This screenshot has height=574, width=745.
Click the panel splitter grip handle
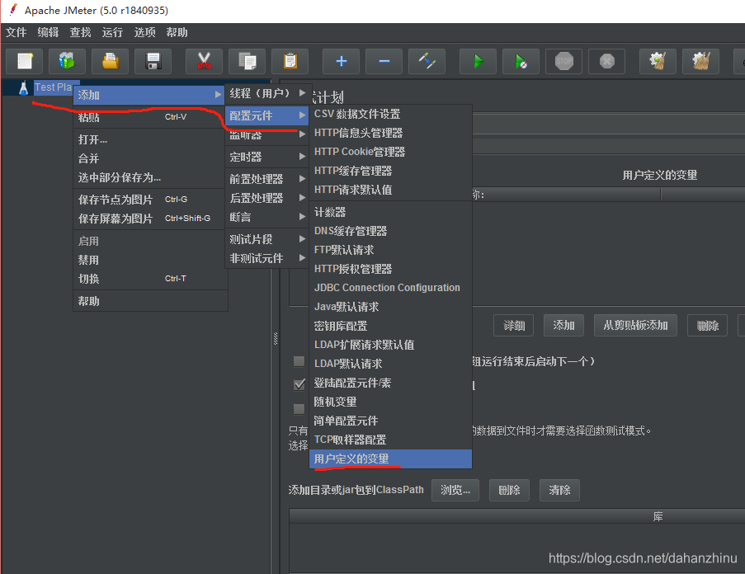tap(276, 338)
